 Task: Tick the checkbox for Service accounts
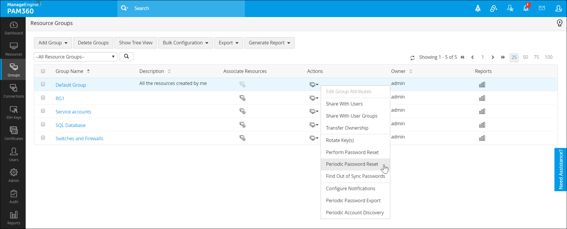point(43,111)
